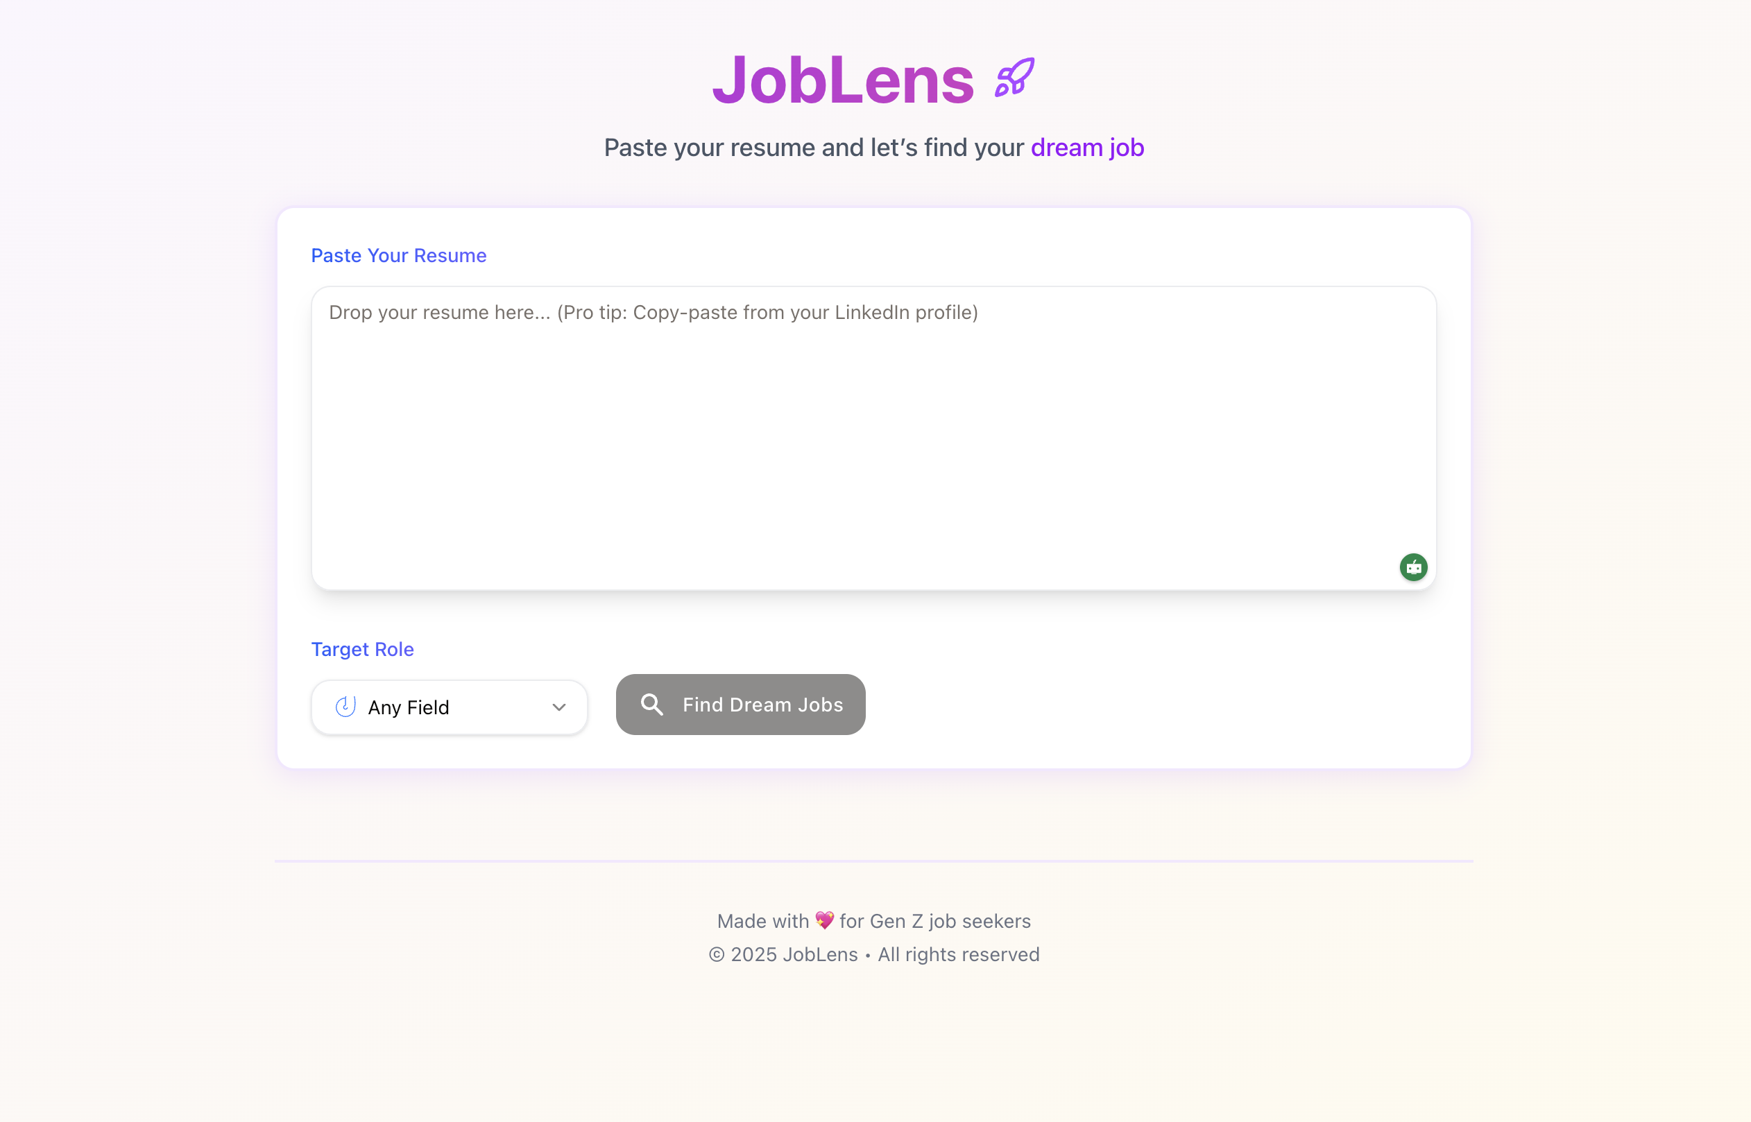Open the field selection combo box
The width and height of the screenshot is (1751, 1122).
[x=449, y=706]
